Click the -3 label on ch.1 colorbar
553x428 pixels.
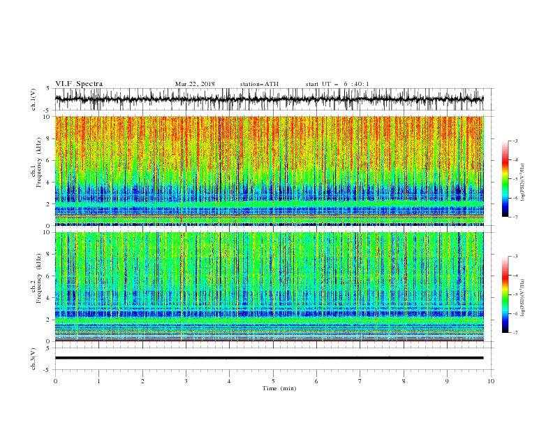pos(515,141)
